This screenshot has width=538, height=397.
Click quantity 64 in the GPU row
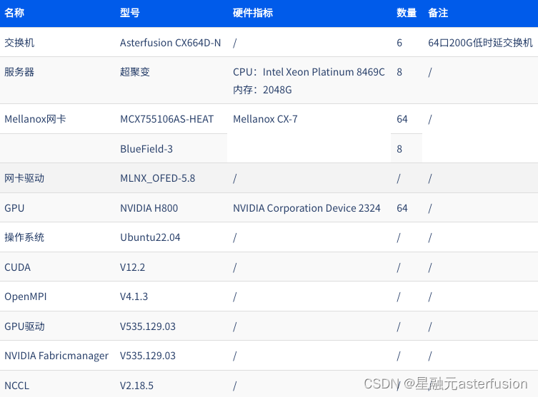pos(402,208)
